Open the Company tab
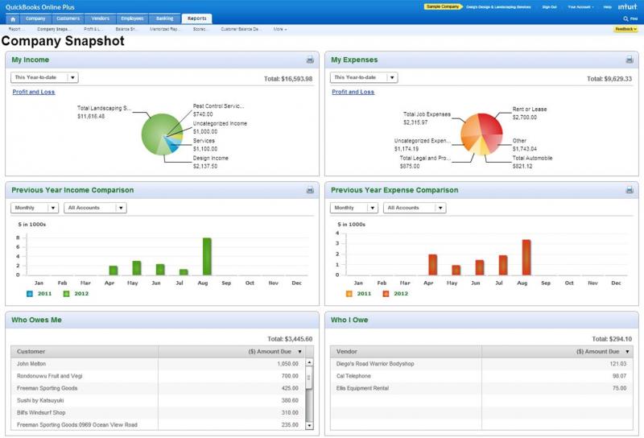The height and width of the screenshot is (438, 644). [35, 19]
